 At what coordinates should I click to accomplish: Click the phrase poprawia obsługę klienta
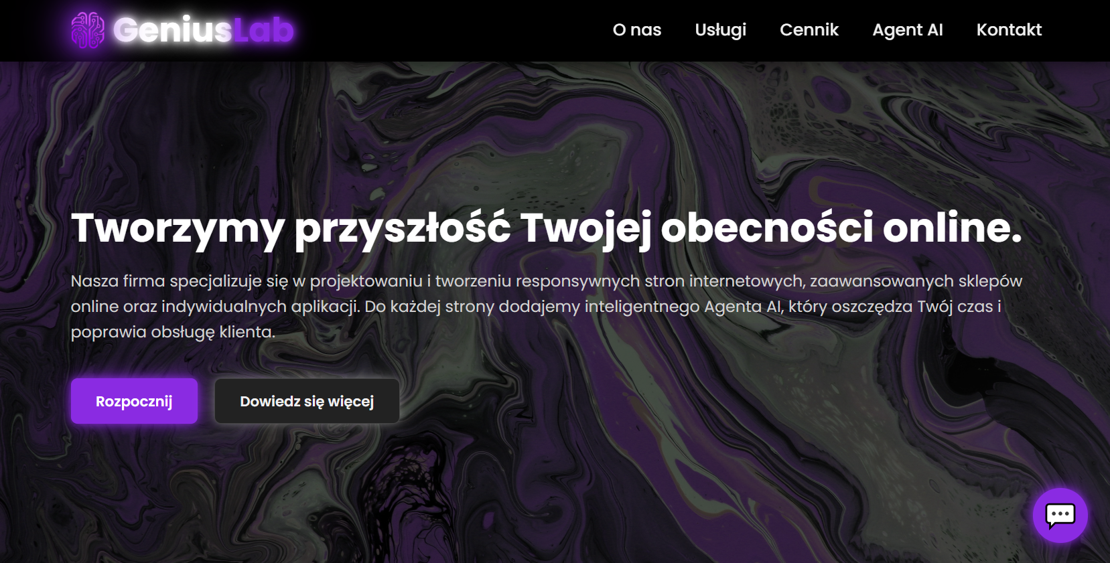tap(173, 332)
